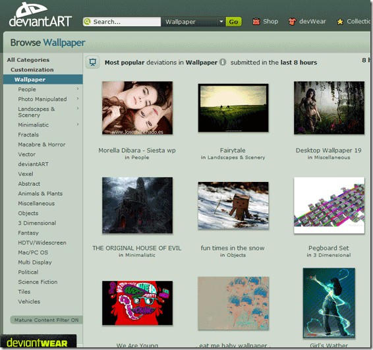Open the Abstract category

pyautogui.click(x=29, y=184)
